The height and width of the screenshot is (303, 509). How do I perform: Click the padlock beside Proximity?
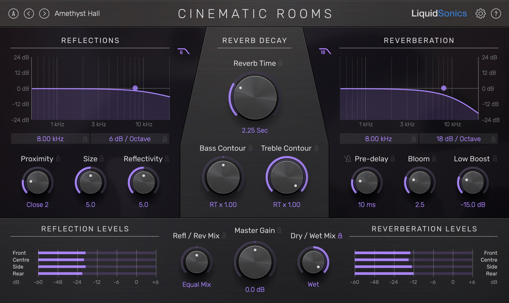(58, 159)
